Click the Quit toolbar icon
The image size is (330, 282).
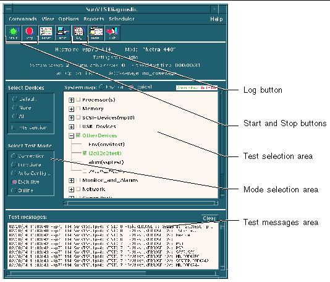pyautogui.click(x=112, y=33)
